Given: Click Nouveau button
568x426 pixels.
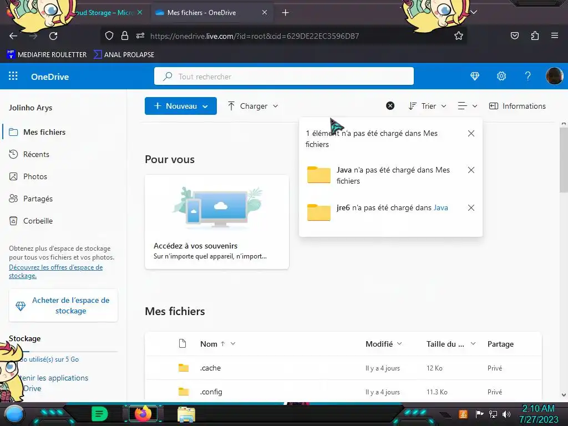Looking at the screenshot, I should [181, 106].
